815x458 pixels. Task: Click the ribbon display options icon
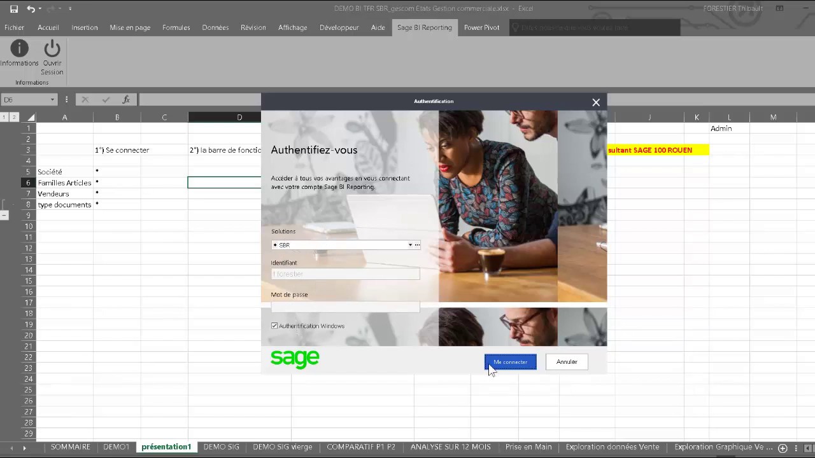point(779,8)
